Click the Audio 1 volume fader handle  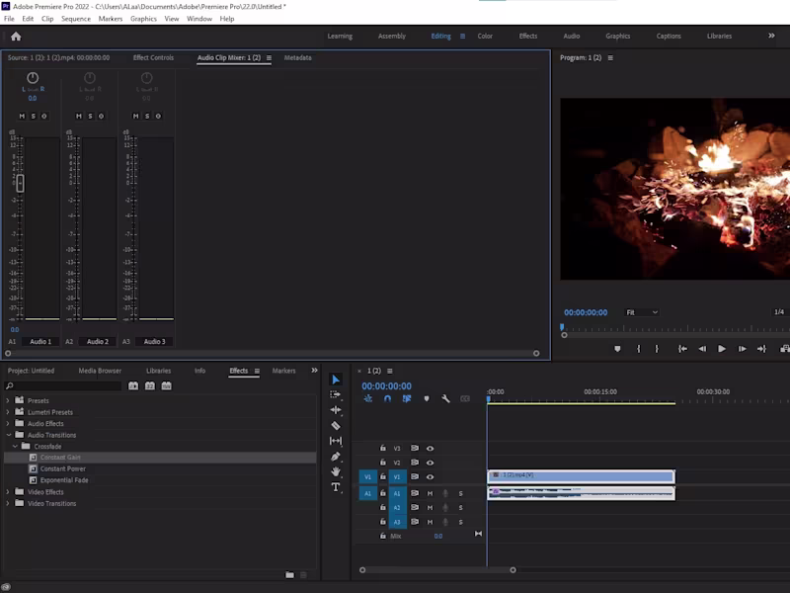click(x=20, y=183)
